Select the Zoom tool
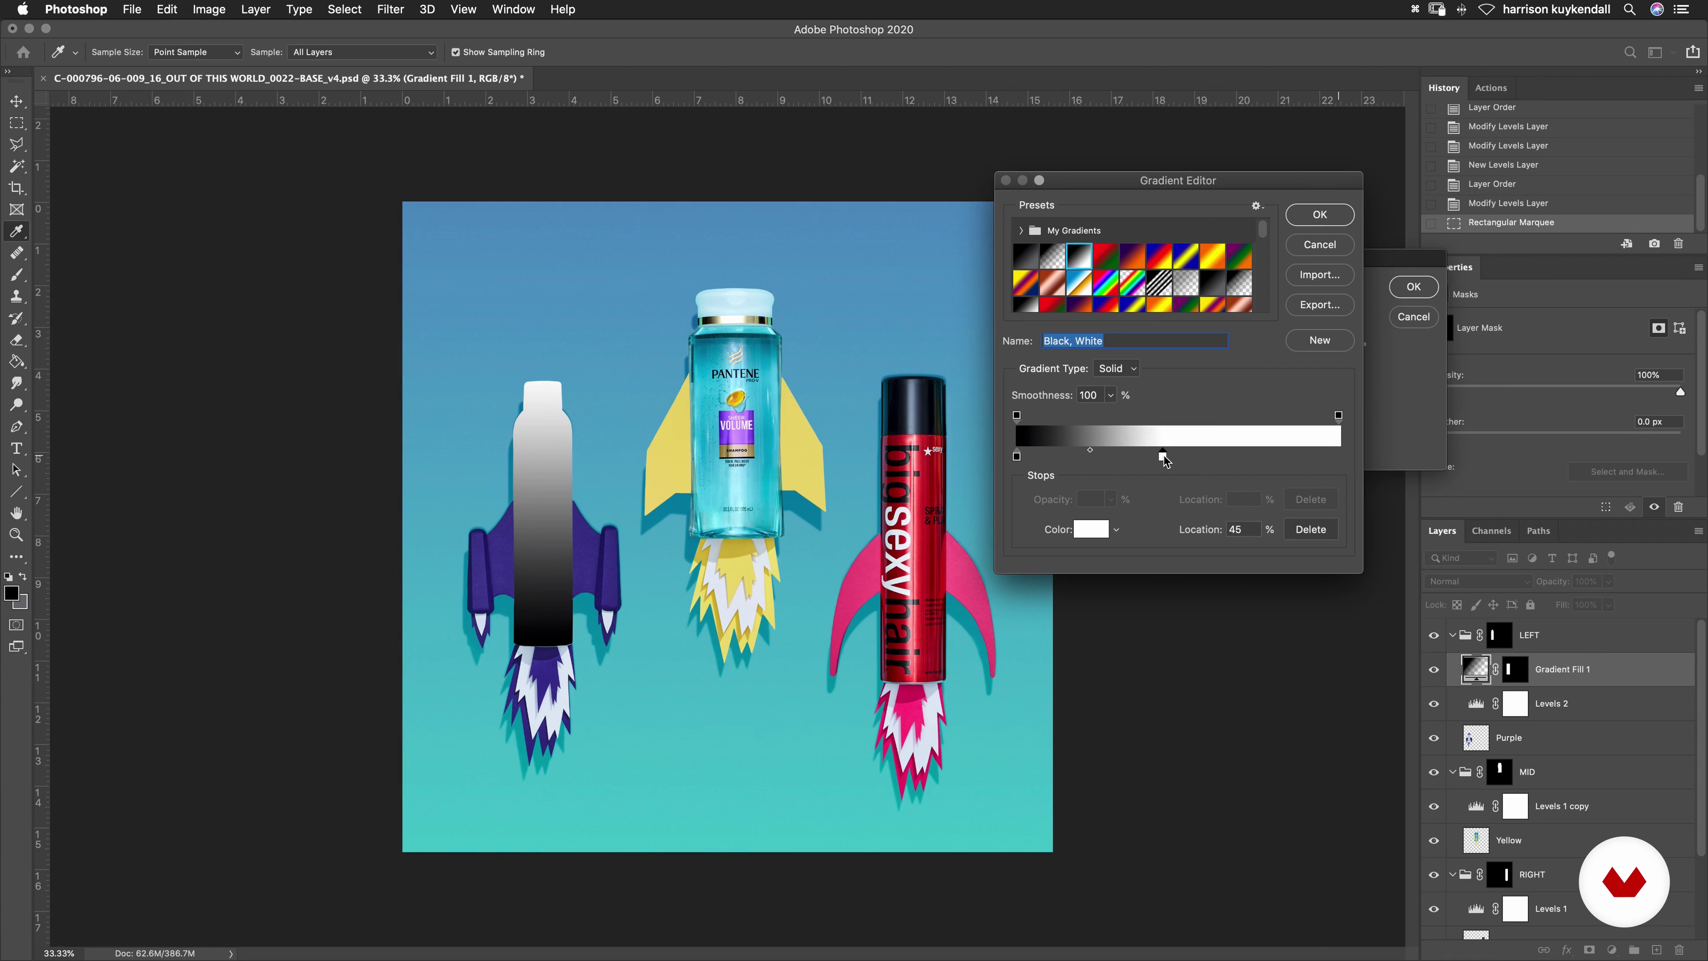 pos(16,535)
